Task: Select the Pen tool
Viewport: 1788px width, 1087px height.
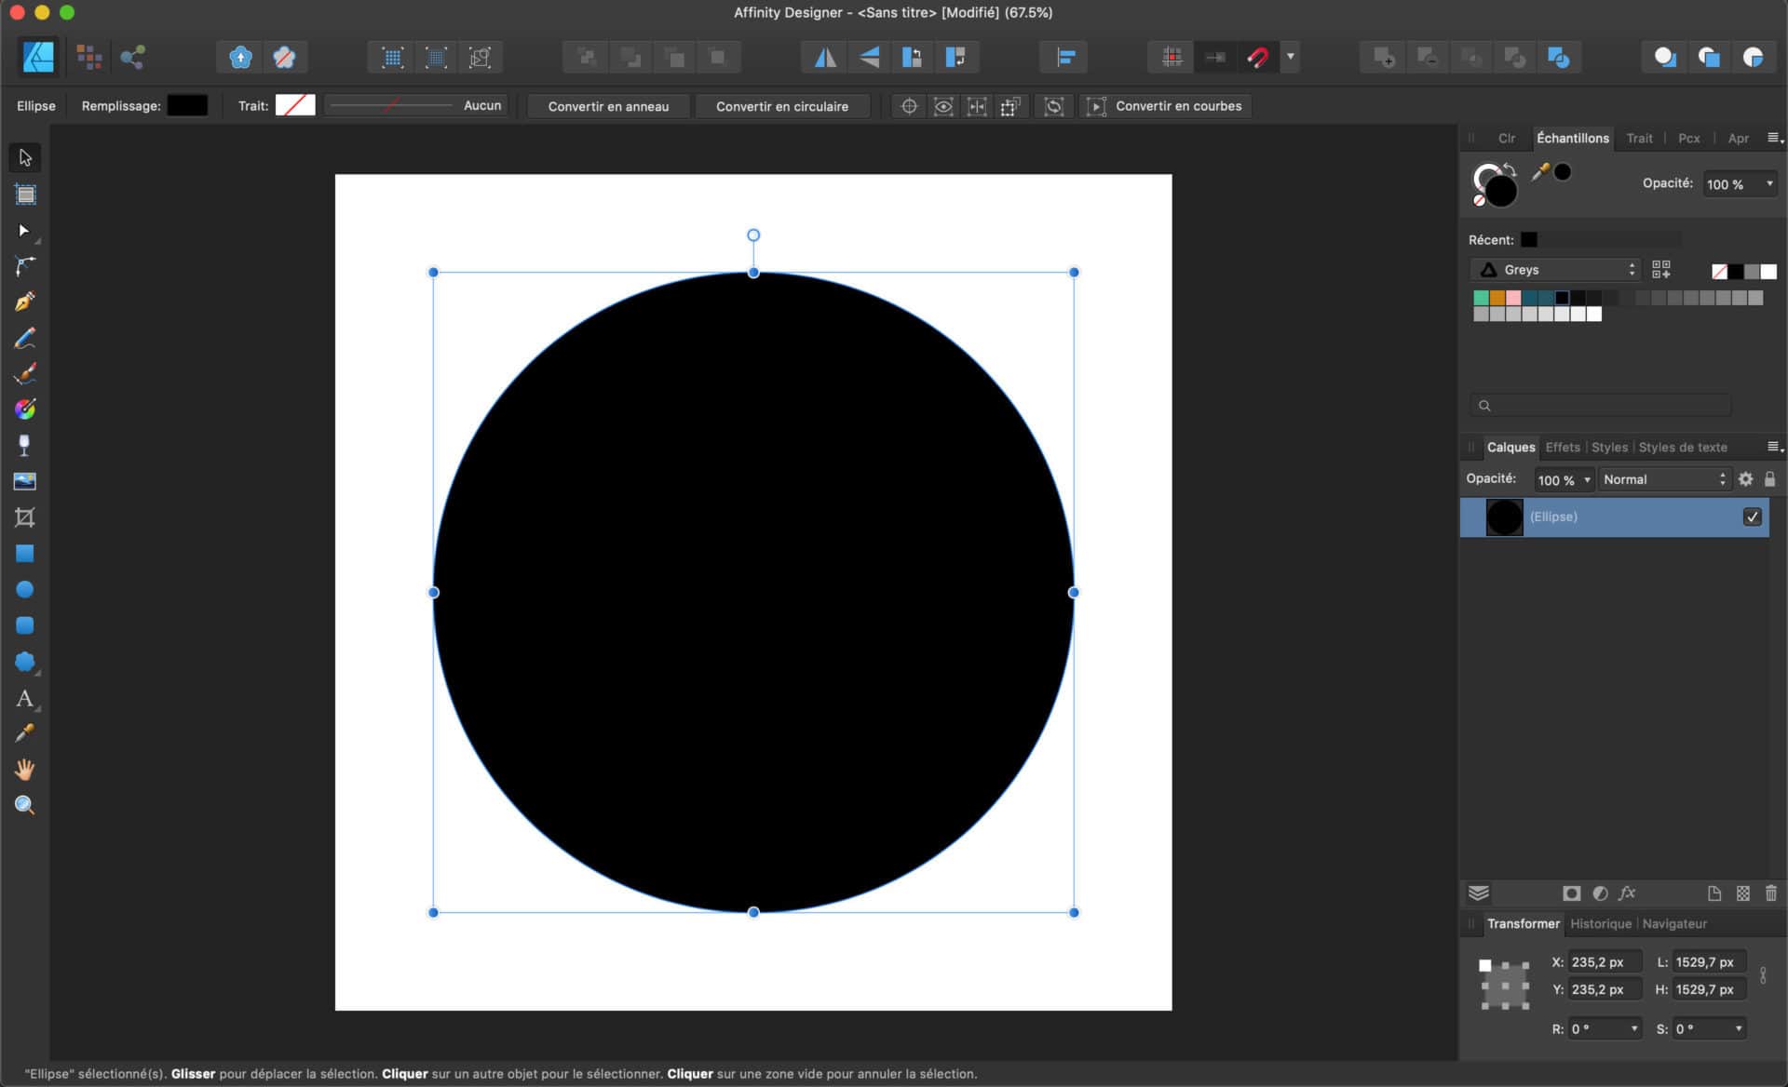Action: [x=24, y=301]
